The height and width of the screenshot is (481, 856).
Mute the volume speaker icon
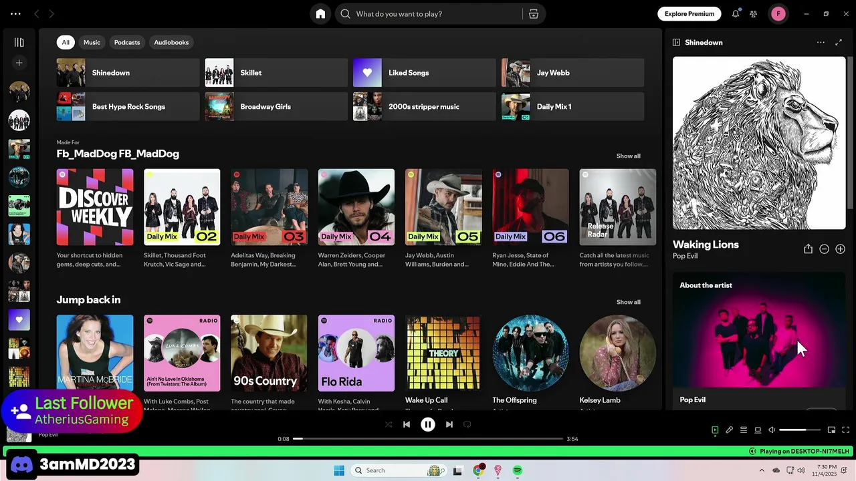click(x=772, y=430)
